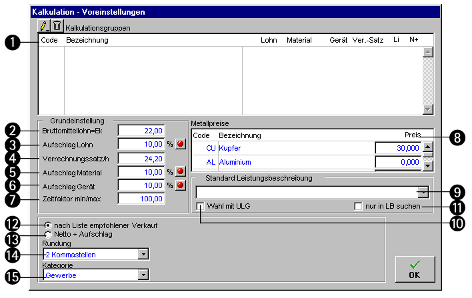Click the Bruttomittellohn=Ek input field
The image size is (472, 298).
(x=141, y=131)
